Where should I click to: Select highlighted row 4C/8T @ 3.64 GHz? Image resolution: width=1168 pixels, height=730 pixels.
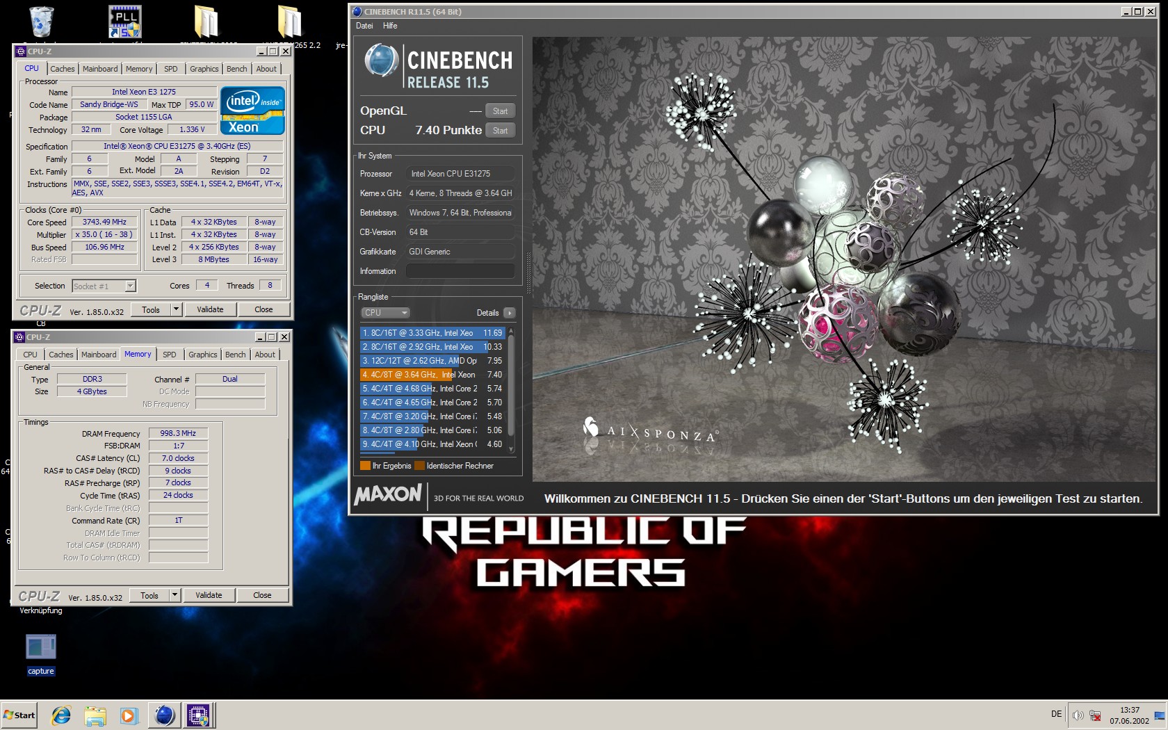[432, 375]
